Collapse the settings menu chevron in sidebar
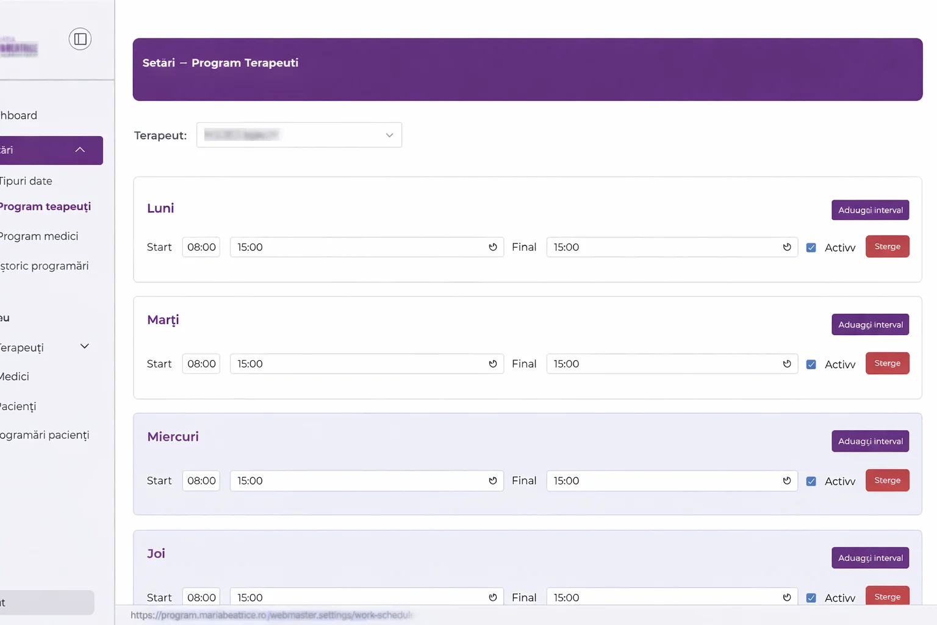937x625 pixels. click(80, 150)
